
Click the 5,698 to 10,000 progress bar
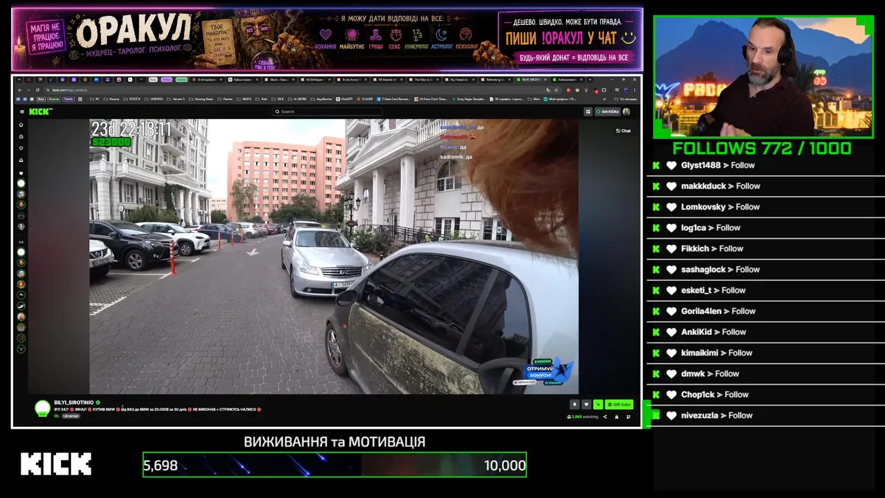[335, 465]
